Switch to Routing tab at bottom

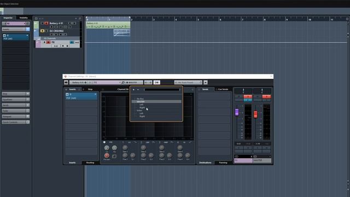(90, 163)
